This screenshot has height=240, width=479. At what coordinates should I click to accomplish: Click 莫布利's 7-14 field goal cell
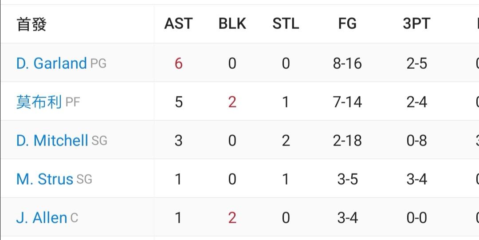(347, 102)
